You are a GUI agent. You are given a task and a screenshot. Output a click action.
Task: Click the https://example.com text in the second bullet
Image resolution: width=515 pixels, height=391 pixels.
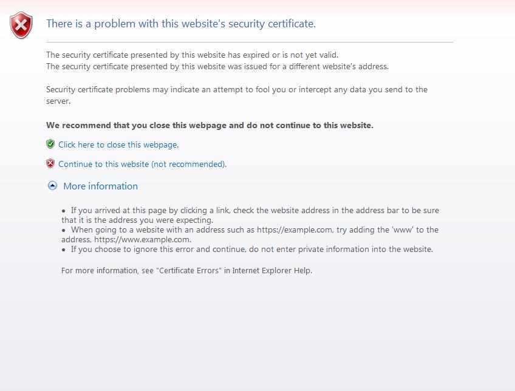click(295, 230)
